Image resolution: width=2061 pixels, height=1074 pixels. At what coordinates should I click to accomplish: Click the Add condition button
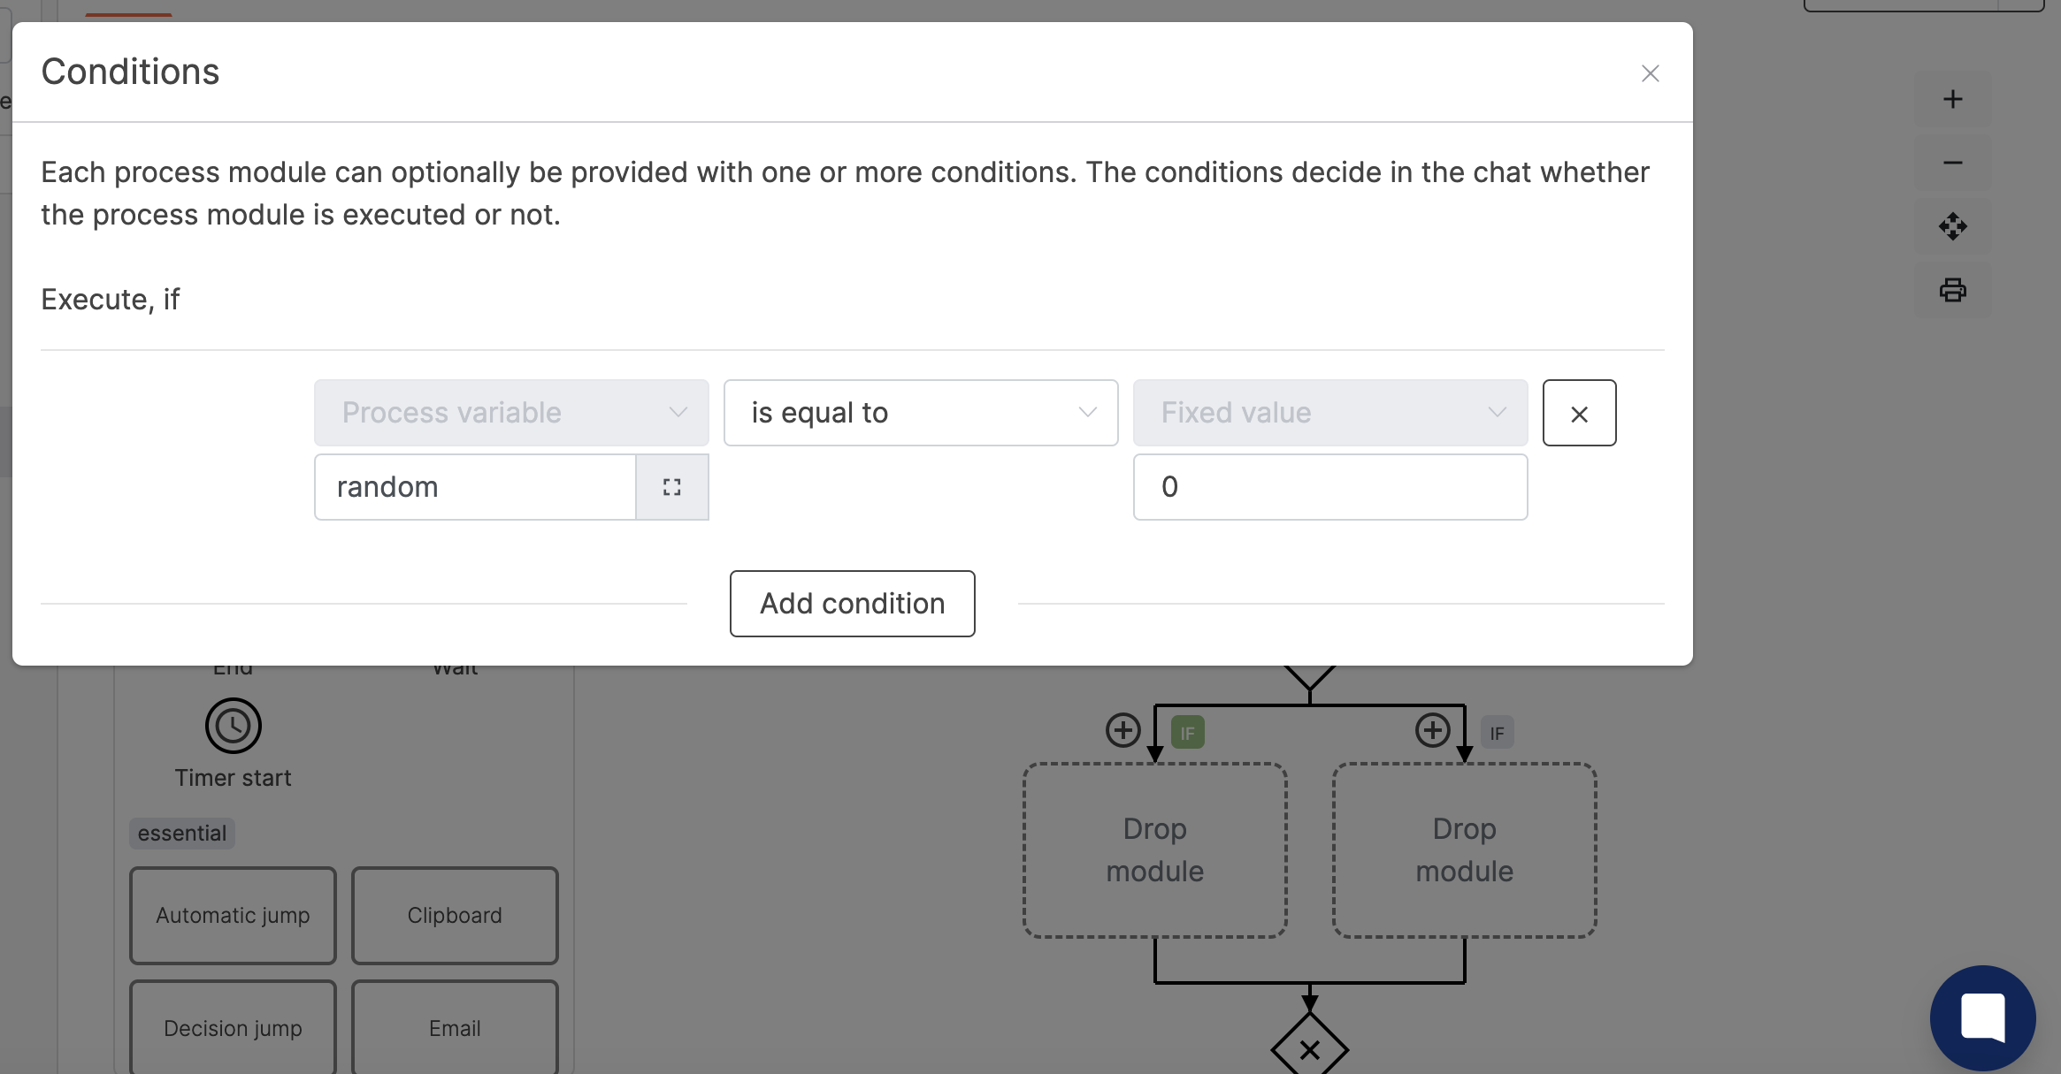point(852,604)
